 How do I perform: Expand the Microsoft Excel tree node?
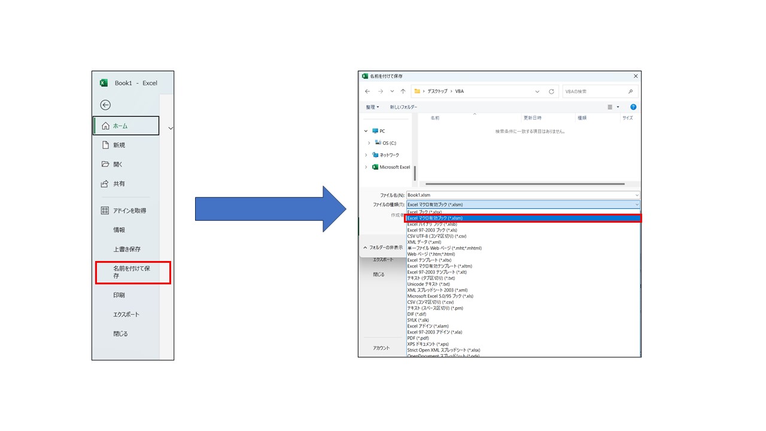click(x=366, y=167)
